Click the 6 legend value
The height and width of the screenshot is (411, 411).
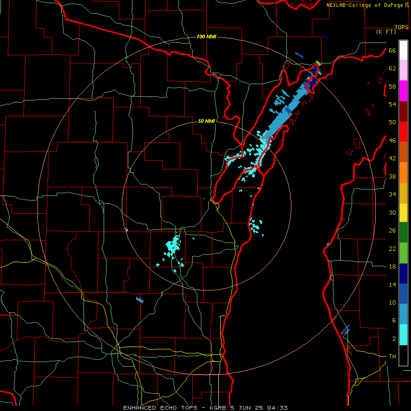pos(394,321)
